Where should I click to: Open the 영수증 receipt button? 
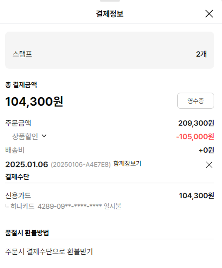[195, 101]
